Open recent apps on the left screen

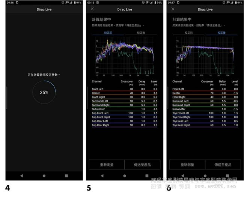pos(66,175)
